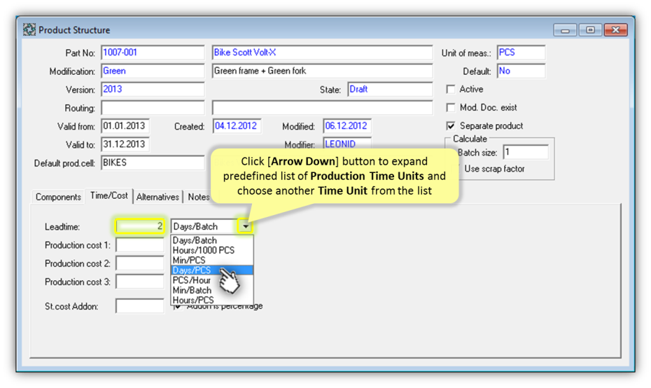The width and height of the screenshot is (651, 388).
Task: Switch to the Components tab
Action: (58, 197)
